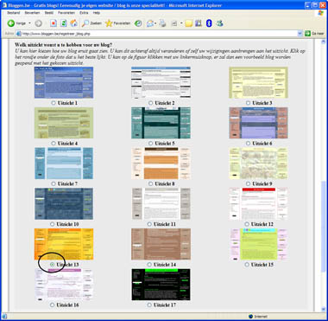Stop loading with the red Stop icon

[54, 23]
